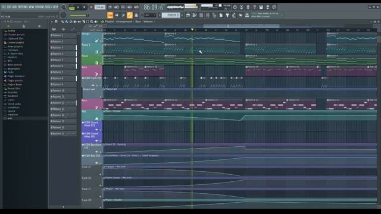Click the step edit arrow icon
Screen dimensions: 381x214
(117, 15)
